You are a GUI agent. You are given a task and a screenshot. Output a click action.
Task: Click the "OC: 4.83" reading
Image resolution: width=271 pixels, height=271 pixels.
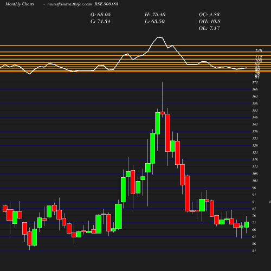[209, 15]
